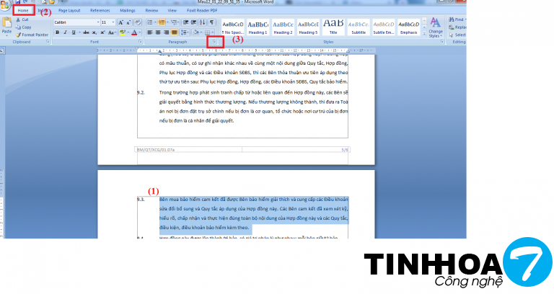Click the Cut scissors icon
The image size is (554, 294).
point(18,19)
